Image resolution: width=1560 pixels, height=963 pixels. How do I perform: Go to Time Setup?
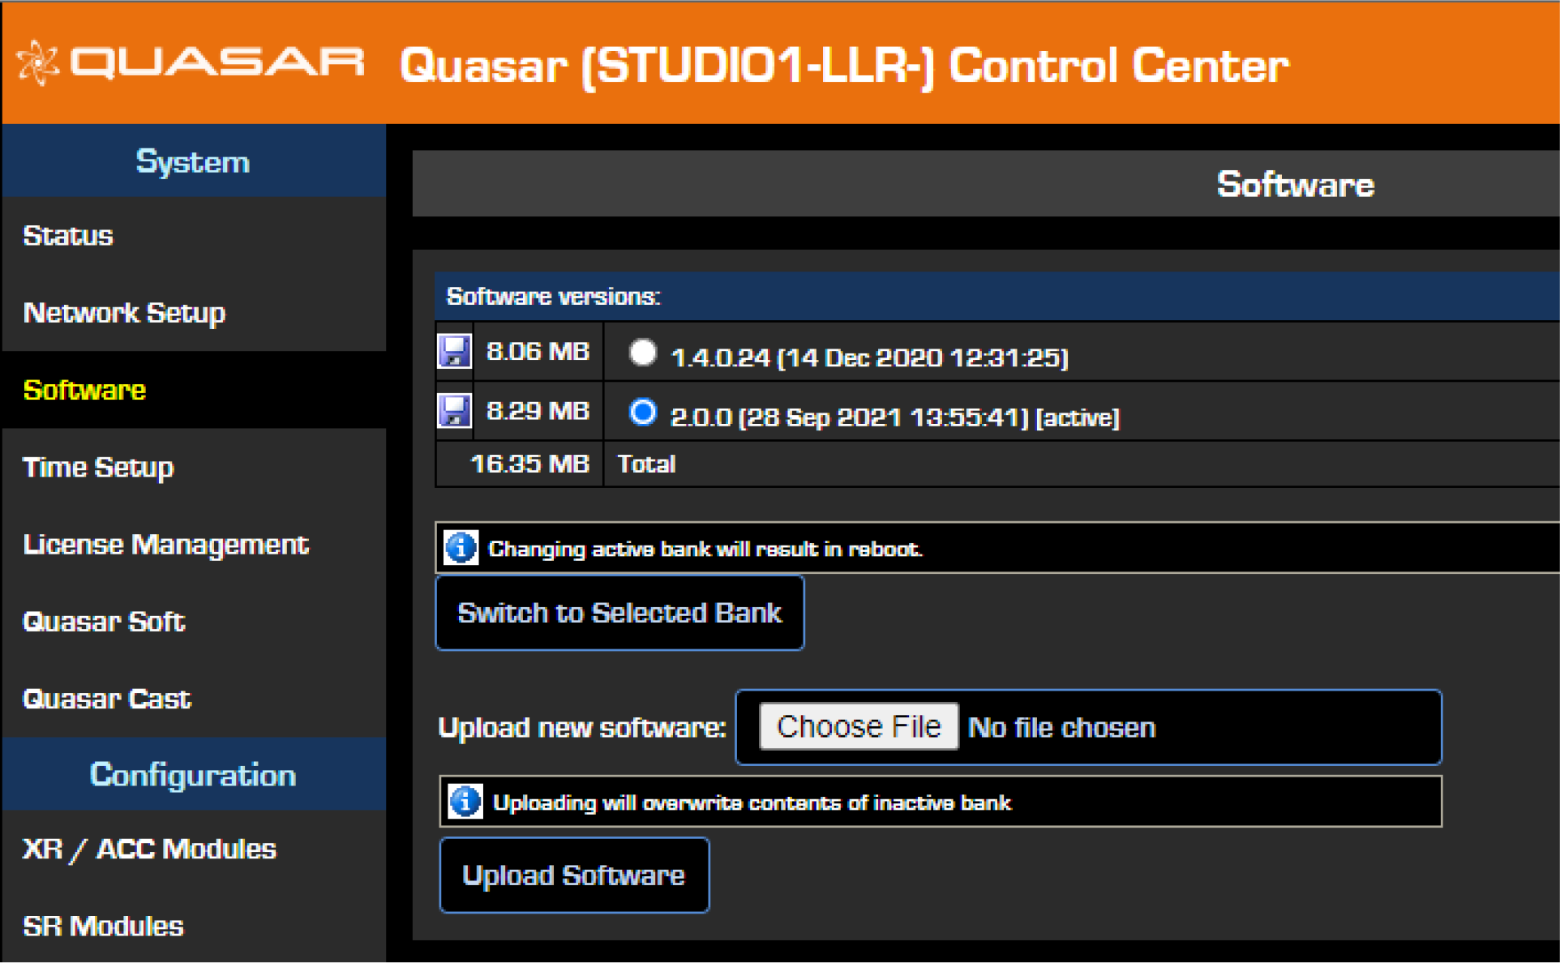(194, 467)
